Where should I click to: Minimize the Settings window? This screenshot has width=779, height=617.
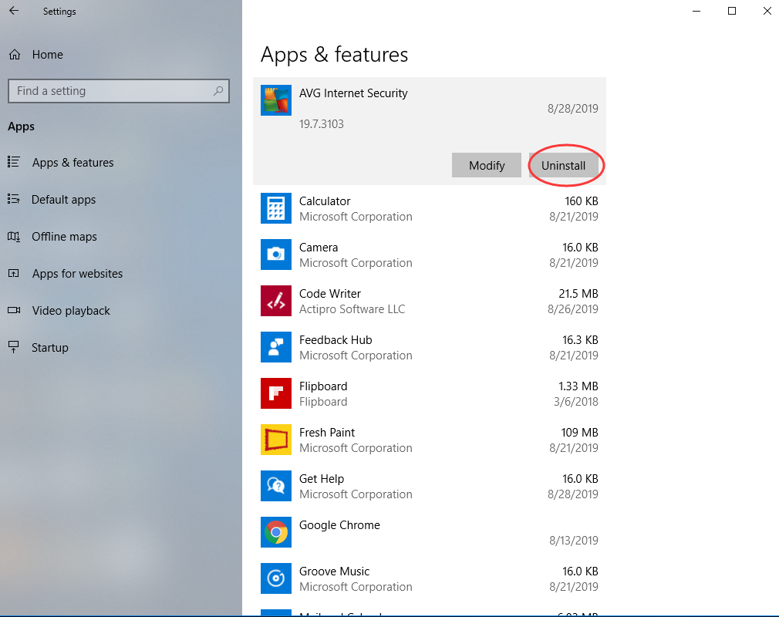[x=696, y=11]
